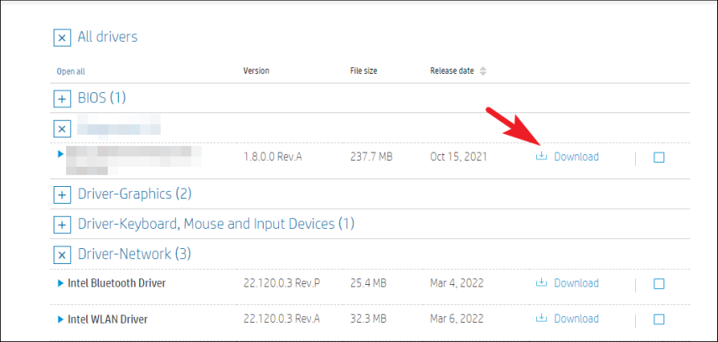Viewport: 718px width, 342px height.
Task: Click the Release date sort arrows
Action: 483,71
